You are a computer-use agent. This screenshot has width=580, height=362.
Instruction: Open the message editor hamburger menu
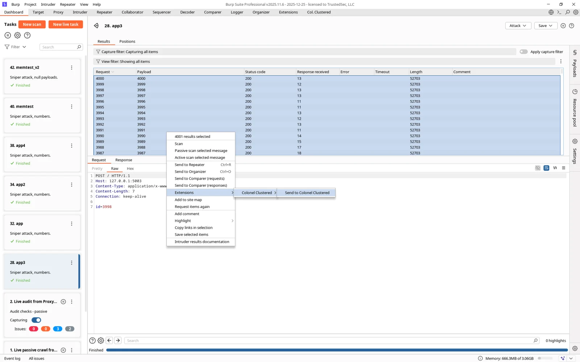[x=564, y=168]
